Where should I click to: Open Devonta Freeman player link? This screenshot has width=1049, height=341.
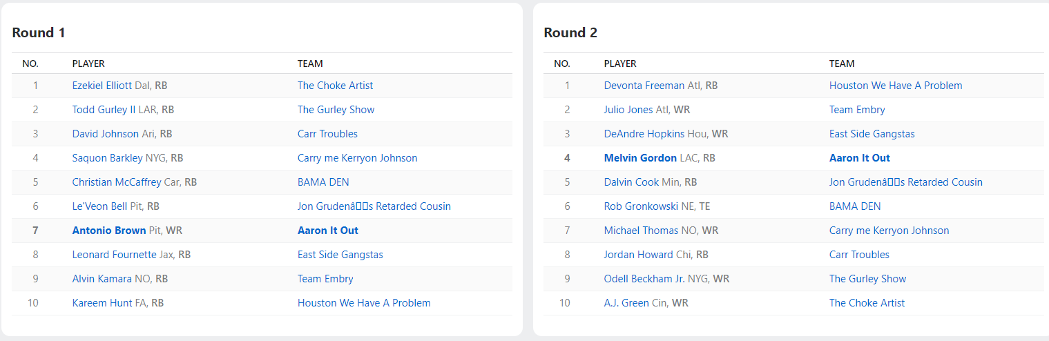644,86
